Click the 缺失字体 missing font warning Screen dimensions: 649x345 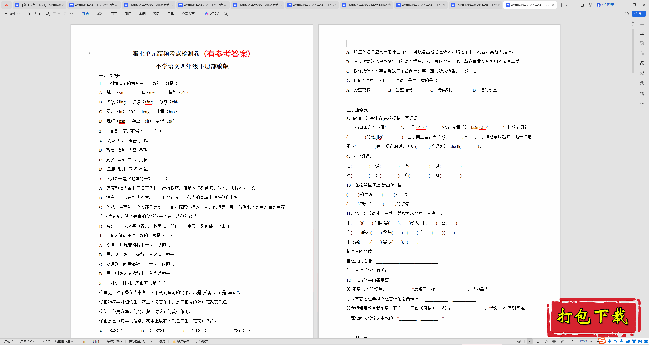(181, 341)
